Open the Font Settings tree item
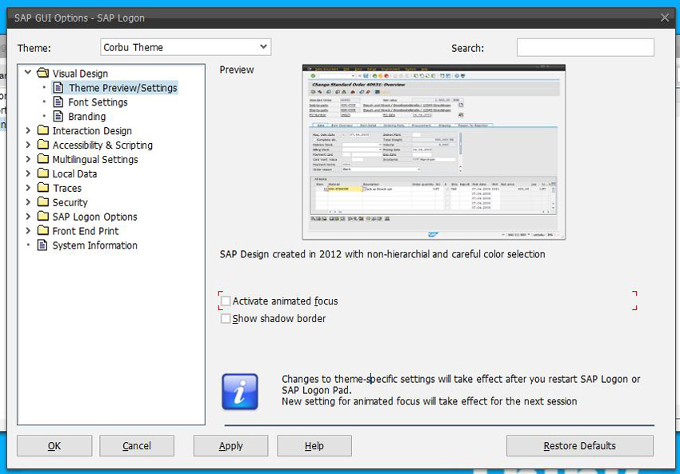 coord(98,102)
